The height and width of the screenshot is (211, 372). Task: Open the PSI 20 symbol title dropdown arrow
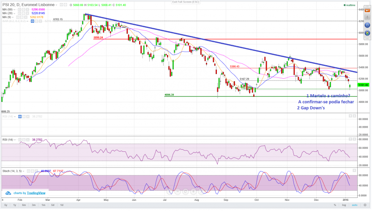click(x=56, y=5)
